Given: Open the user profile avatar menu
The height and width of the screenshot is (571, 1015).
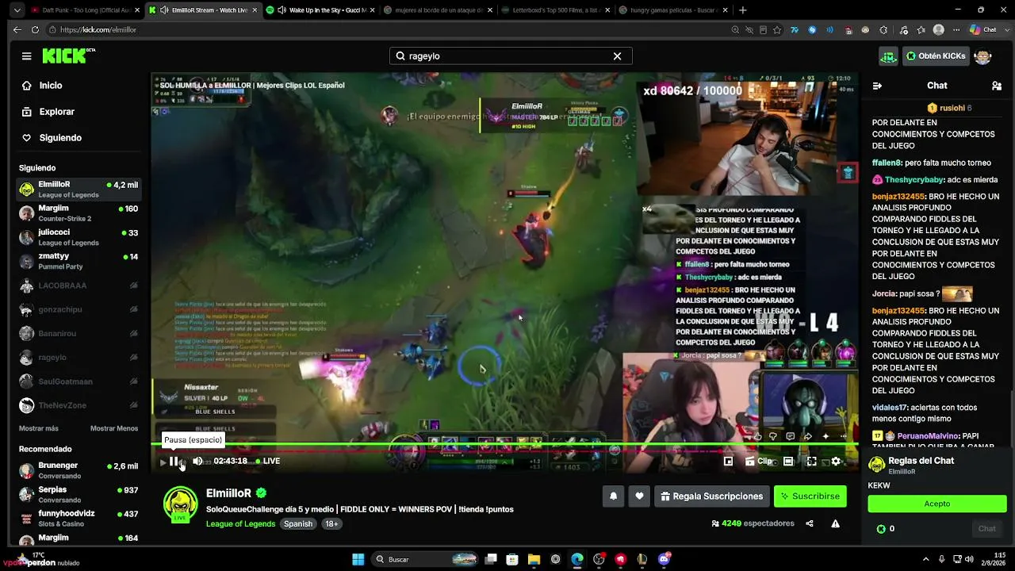Looking at the screenshot, I should (x=982, y=56).
